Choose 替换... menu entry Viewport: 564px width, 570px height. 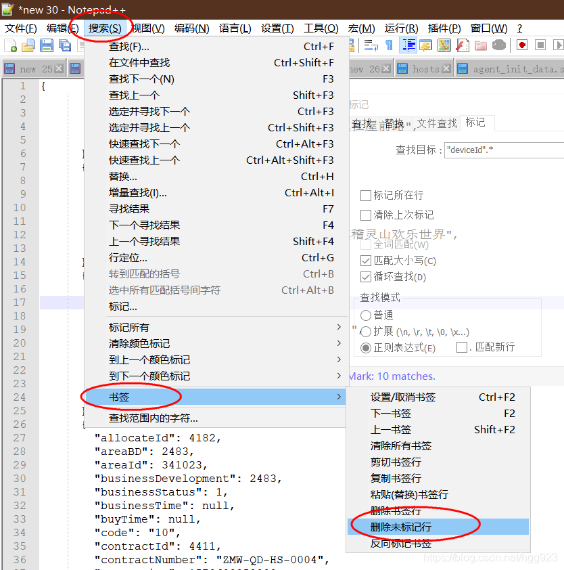click(x=216, y=176)
